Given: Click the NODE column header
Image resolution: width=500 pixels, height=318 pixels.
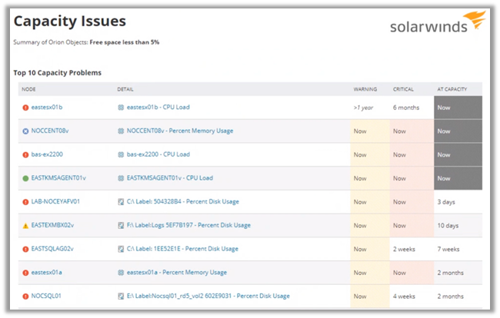Looking at the screenshot, I should (x=28, y=89).
